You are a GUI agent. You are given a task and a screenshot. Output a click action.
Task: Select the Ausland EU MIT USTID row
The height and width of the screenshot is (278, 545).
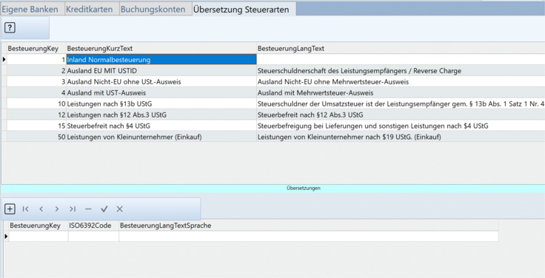tap(161, 71)
